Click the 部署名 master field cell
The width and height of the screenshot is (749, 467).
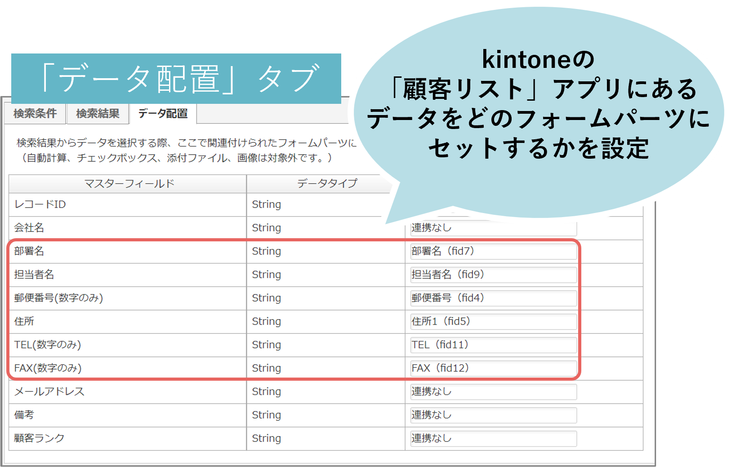[128, 251]
